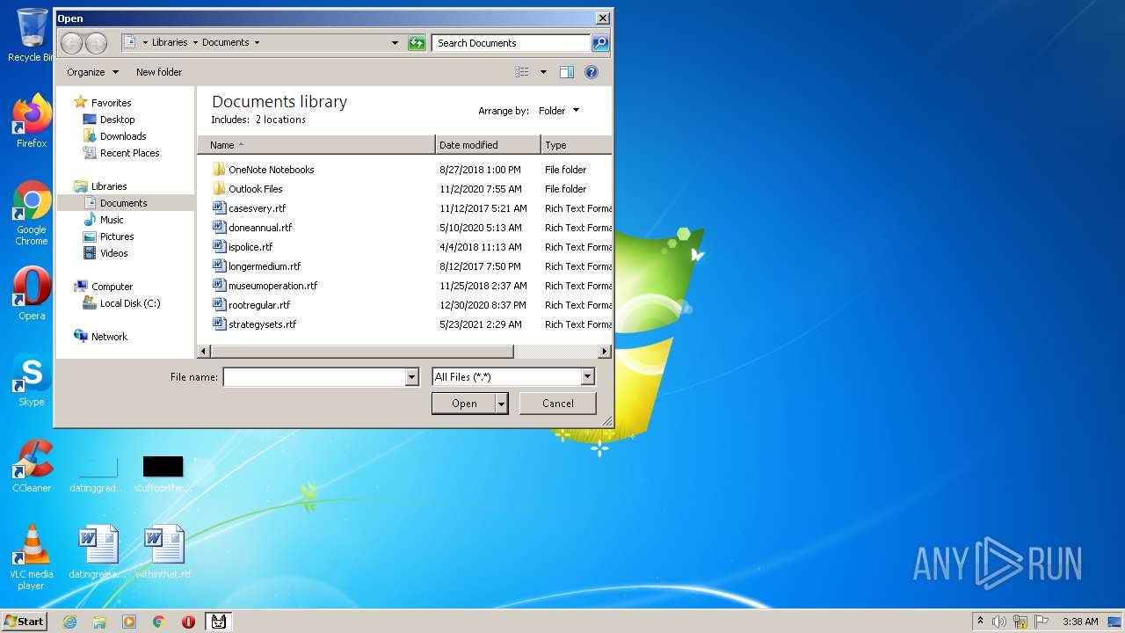The height and width of the screenshot is (633, 1125).
Task: Open CCleaner desktop shortcut
Action: click(32, 466)
